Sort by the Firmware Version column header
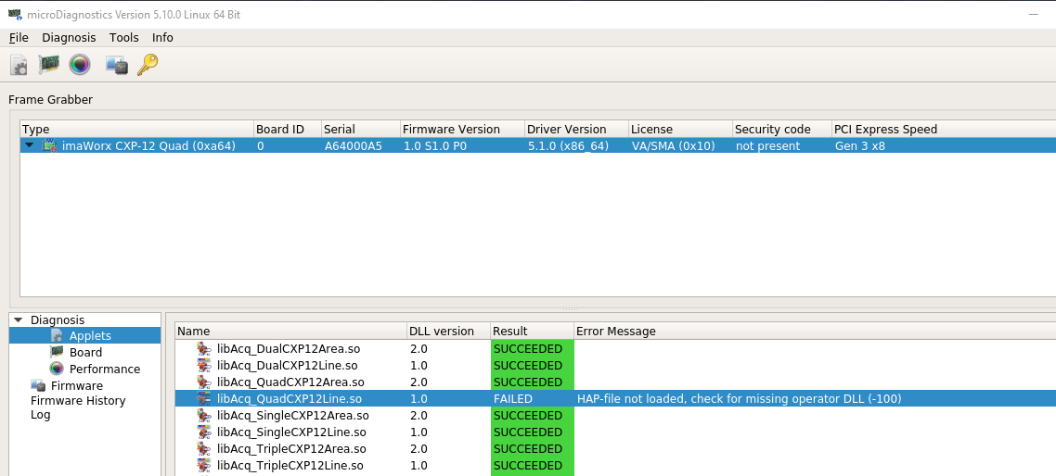 coord(462,129)
